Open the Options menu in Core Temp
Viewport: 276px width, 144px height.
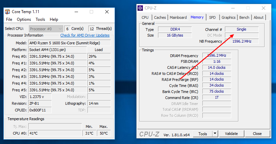[x=24, y=19]
